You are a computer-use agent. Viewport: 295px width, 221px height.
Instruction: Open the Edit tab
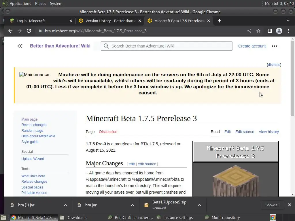228,132
